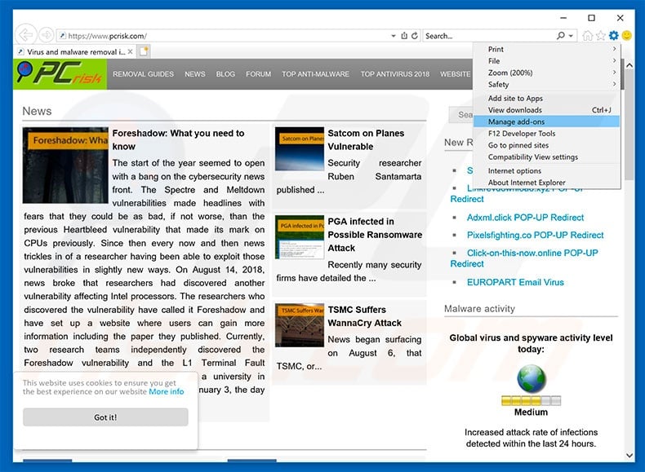Select Add site to Apps

547,98
